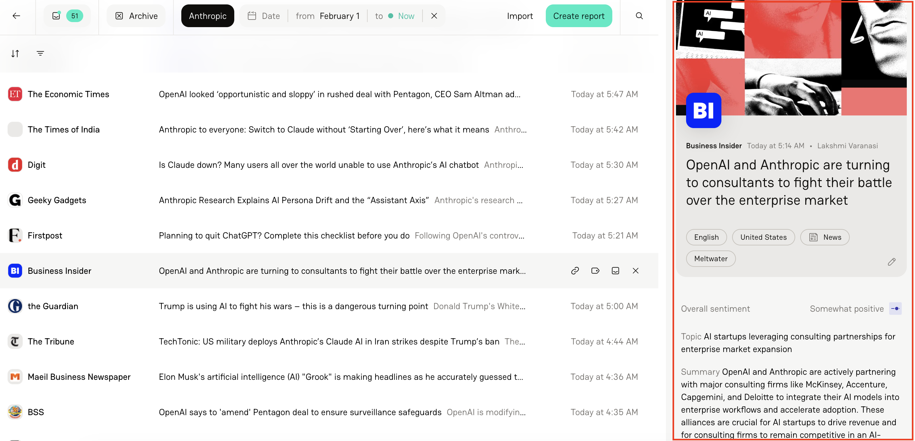Clear the date filter with the X button

pyautogui.click(x=434, y=16)
